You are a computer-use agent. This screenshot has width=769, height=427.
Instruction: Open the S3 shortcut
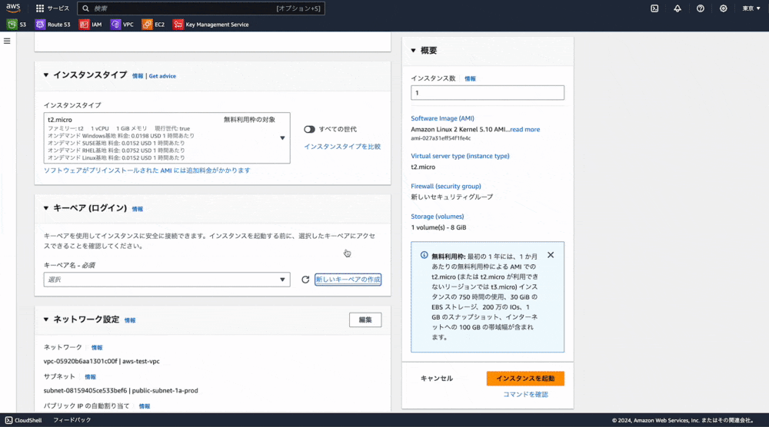pyautogui.click(x=17, y=25)
